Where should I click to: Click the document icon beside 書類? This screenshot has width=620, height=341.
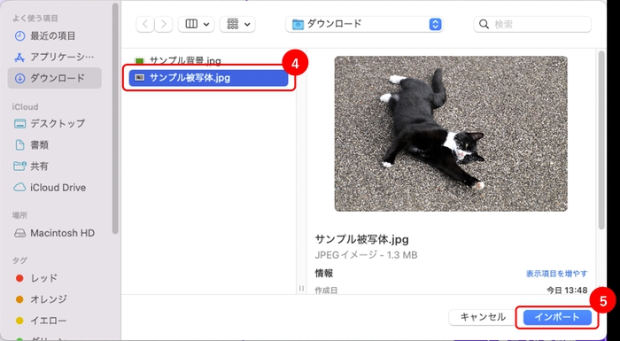point(19,145)
